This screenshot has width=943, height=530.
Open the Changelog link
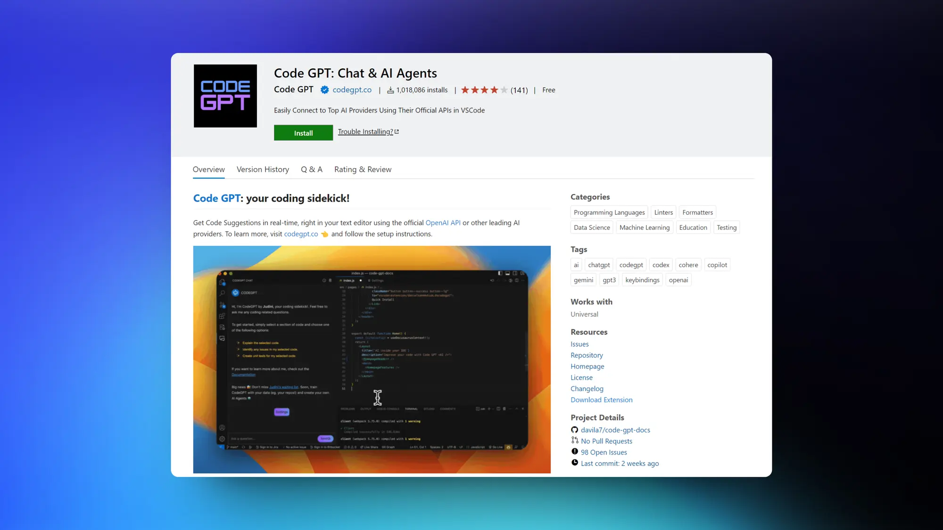[587, 389]
